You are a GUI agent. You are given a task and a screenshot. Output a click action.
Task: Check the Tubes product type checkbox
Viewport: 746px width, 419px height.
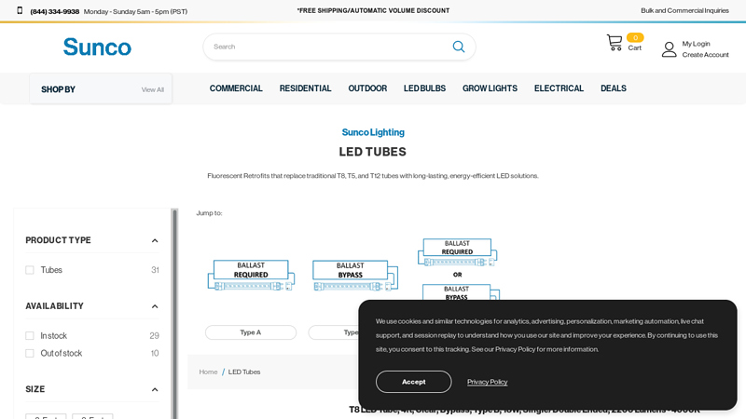(30, 270)
